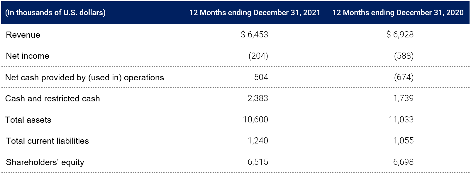Select the 2021 cash value 2,383
Screen dimensions: 471x175
258,98
